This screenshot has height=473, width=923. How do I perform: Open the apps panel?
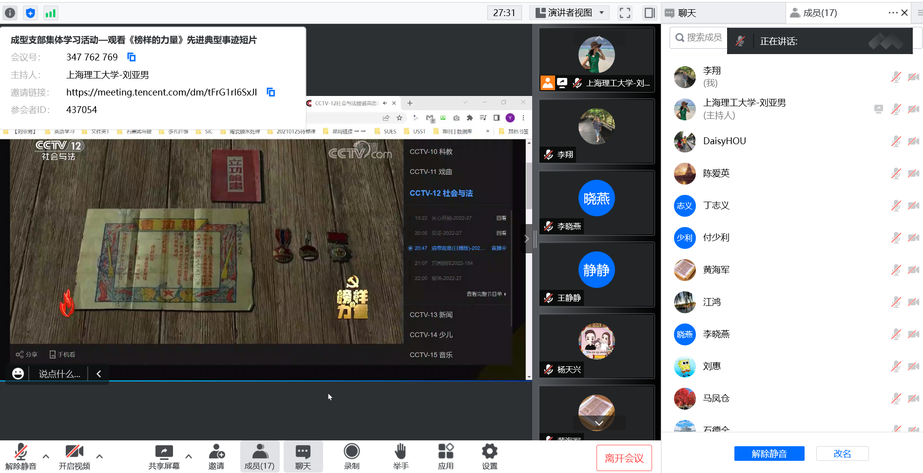445,456
